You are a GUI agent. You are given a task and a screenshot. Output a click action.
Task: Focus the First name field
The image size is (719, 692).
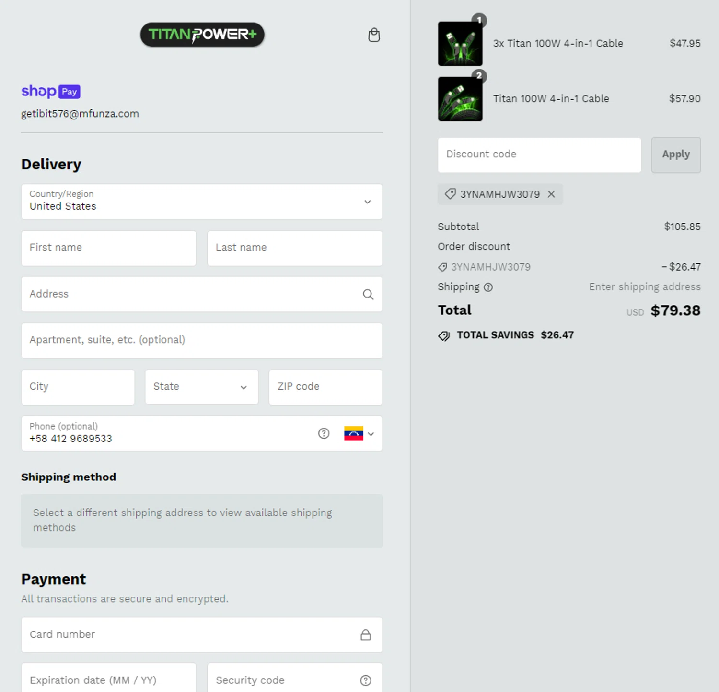[109, 248]
